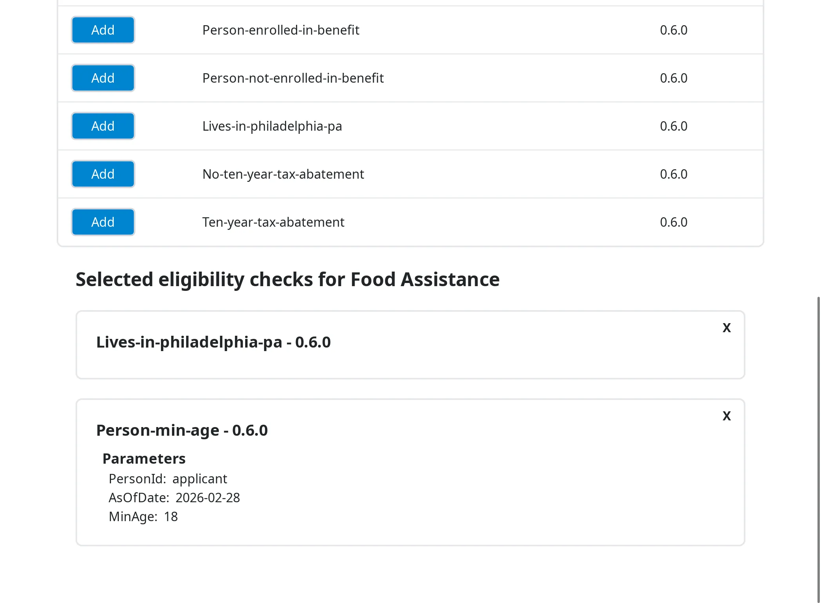Click the page scrollbar on the right
This screenshot has height=603, width=821.
(818, 433)
